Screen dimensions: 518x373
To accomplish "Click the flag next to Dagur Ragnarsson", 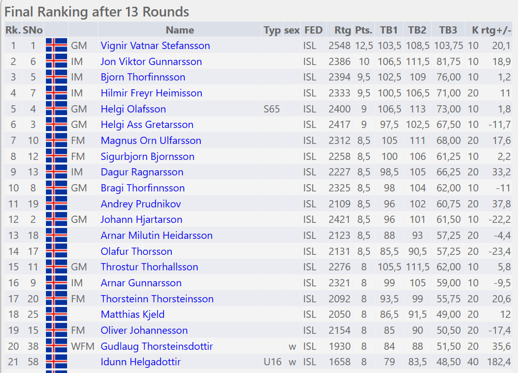I will (56, 172).
